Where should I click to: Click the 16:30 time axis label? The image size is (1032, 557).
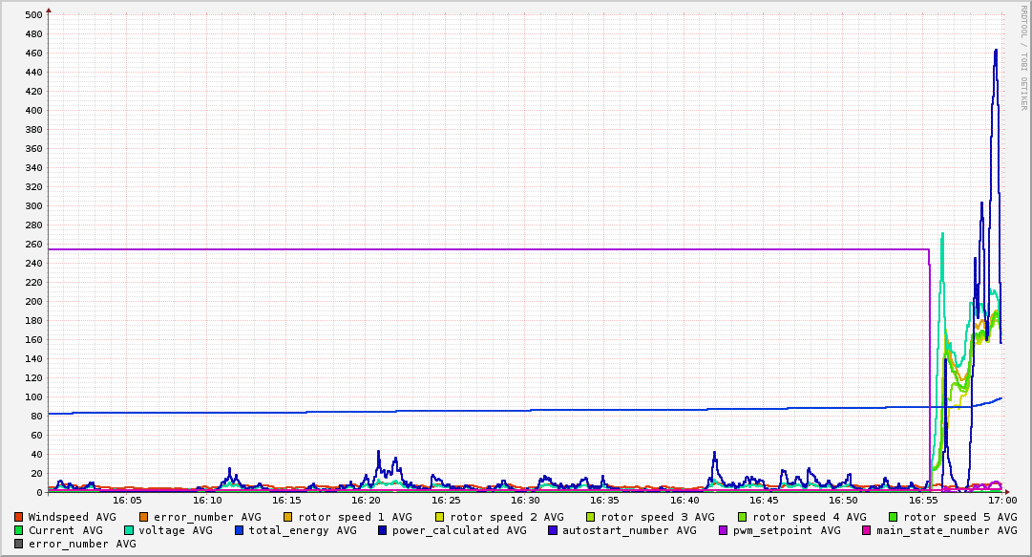click(525, 500)
